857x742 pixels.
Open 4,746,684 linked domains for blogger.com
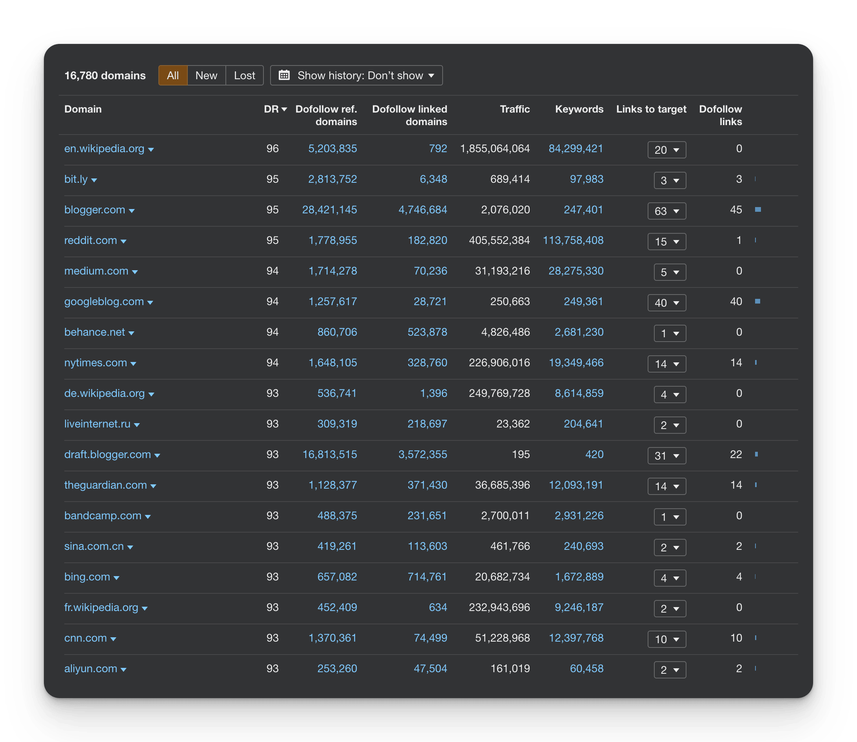click(x=423, y=209)
